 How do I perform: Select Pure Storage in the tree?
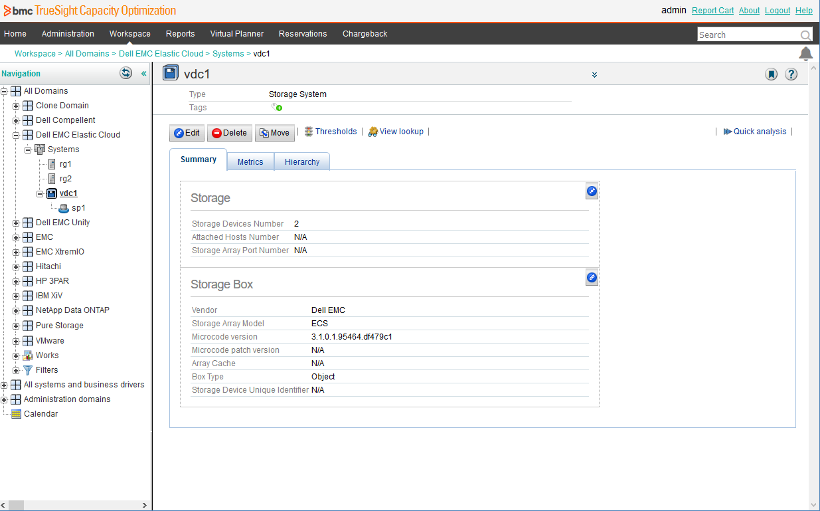tap(60, 326)
